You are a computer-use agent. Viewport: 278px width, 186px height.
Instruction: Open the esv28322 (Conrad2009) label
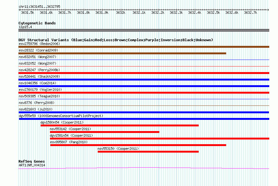coord(38,50)
